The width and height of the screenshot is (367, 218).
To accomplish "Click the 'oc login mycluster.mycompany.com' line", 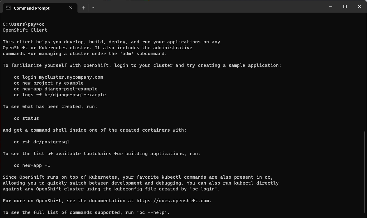I will 58,77.
